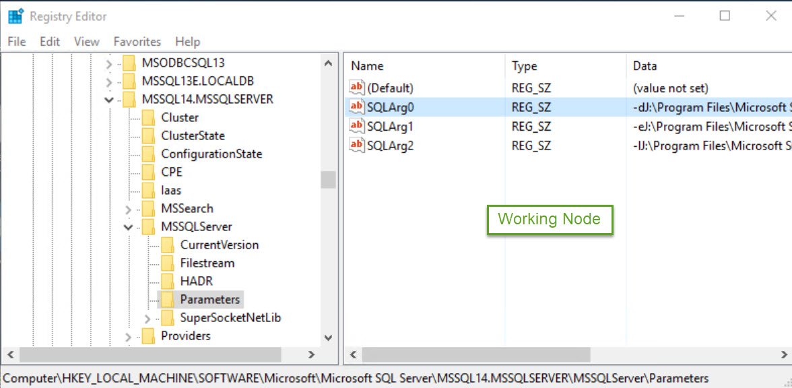Screen dimensions: 792x388
Task: Select the ConfigurationState key label
Action: pos(211,154)
